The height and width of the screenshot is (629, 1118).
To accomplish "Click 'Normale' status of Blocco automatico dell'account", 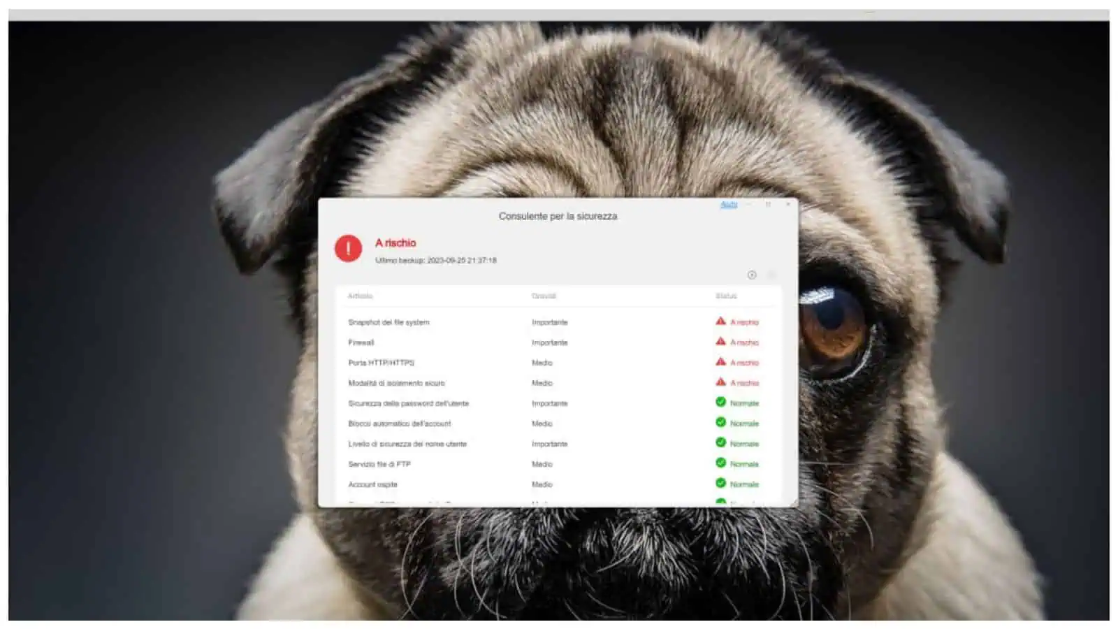I will click(744, 424).
